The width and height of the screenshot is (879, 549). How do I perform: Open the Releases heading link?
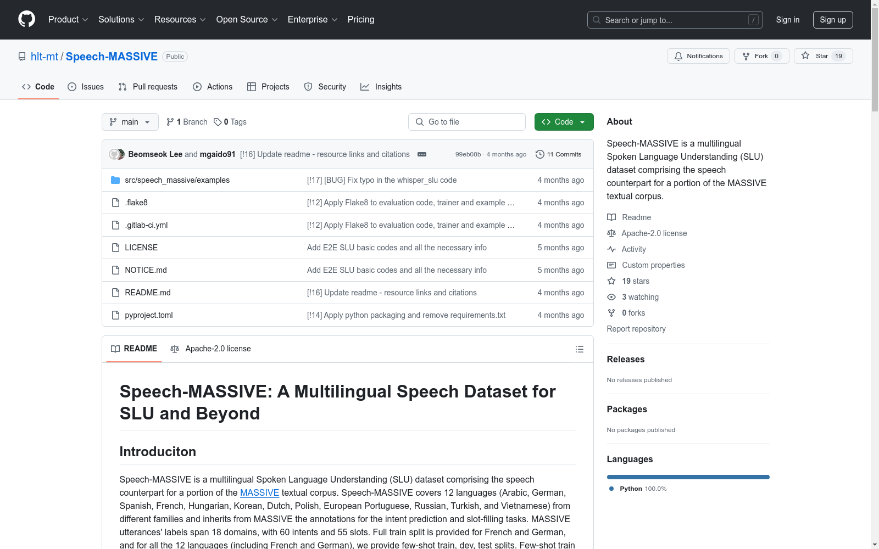click(626, 360)
